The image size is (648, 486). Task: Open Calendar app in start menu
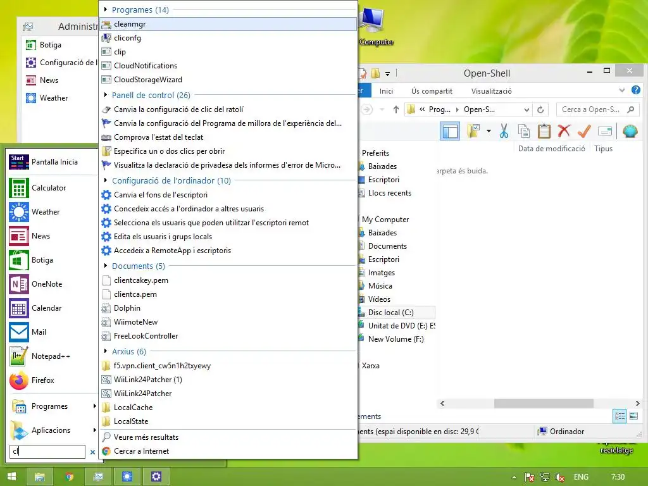53,308
